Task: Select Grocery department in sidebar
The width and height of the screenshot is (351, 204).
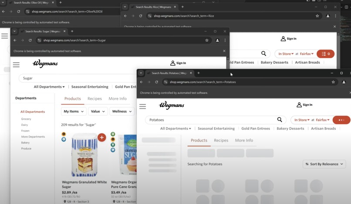Action: pos(26,119)
